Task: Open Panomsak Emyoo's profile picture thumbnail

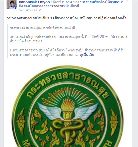Action: [x=12, y=5]
